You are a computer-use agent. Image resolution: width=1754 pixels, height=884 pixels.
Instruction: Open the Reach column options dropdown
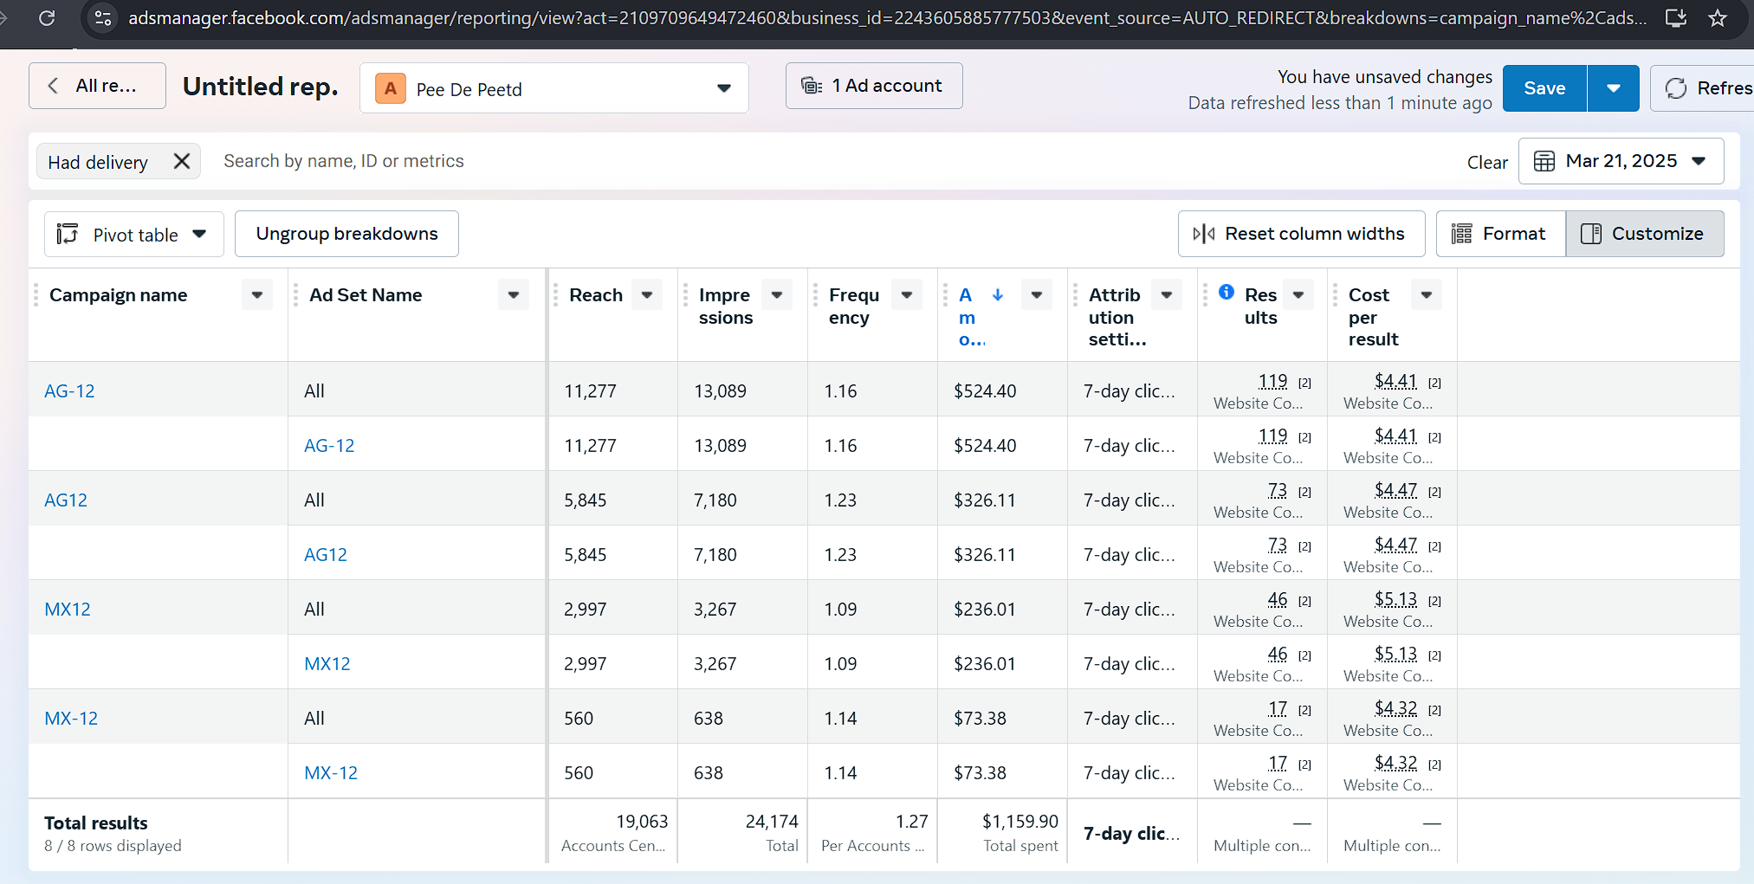[647, 295]
